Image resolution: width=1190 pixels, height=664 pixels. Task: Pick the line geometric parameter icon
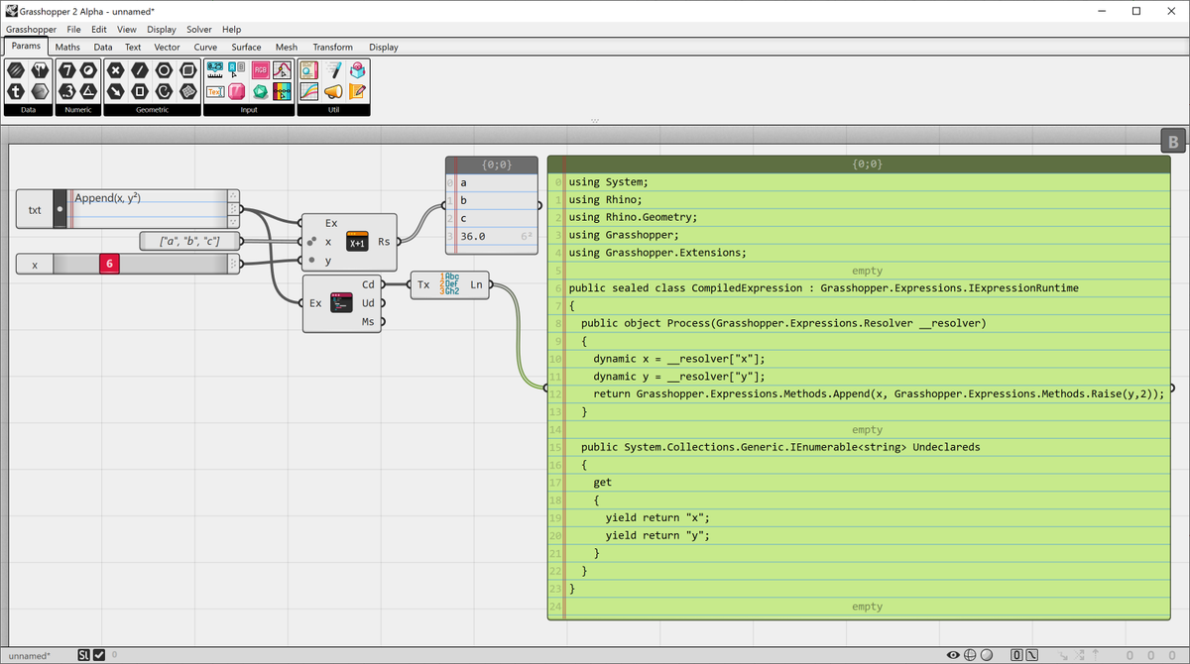pos(140,70)
